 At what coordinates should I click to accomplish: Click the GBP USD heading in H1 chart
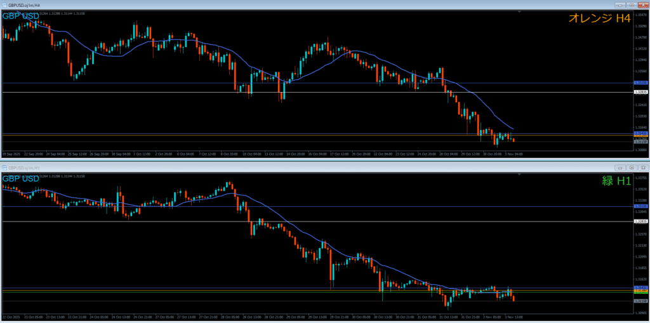pyautogui.click(x=21, y=179)
